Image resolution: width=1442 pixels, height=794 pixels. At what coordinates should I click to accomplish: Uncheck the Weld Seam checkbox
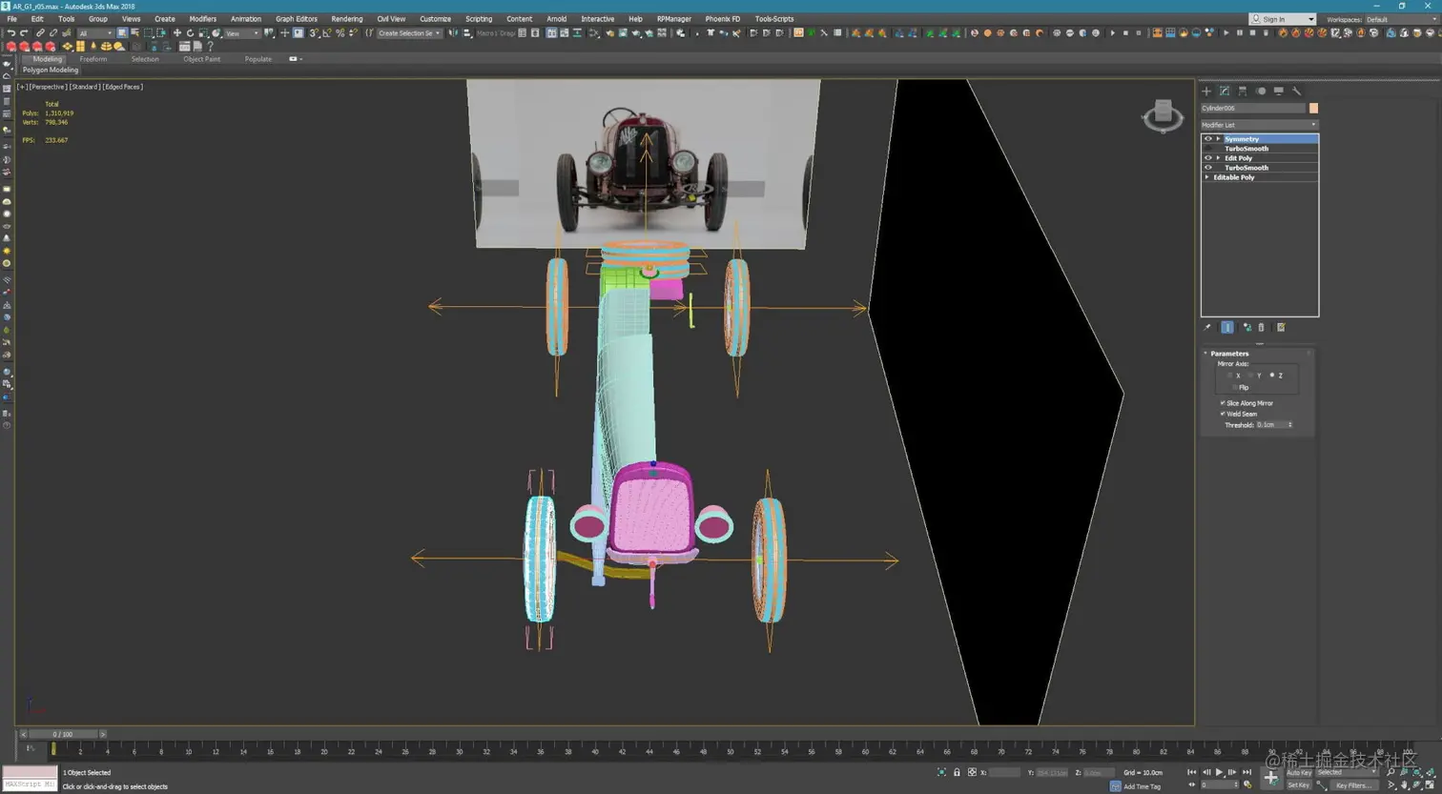(1223, 414)
